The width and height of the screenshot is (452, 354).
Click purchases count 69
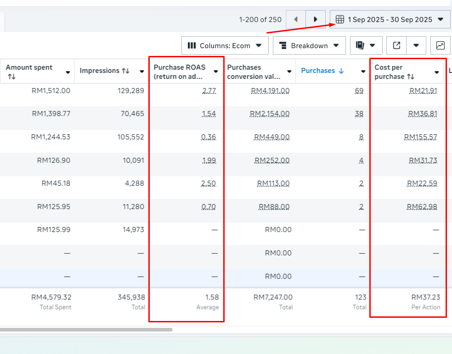(359, 91)
